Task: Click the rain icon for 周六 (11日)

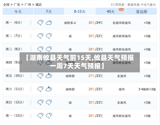Action: (40, 89)
